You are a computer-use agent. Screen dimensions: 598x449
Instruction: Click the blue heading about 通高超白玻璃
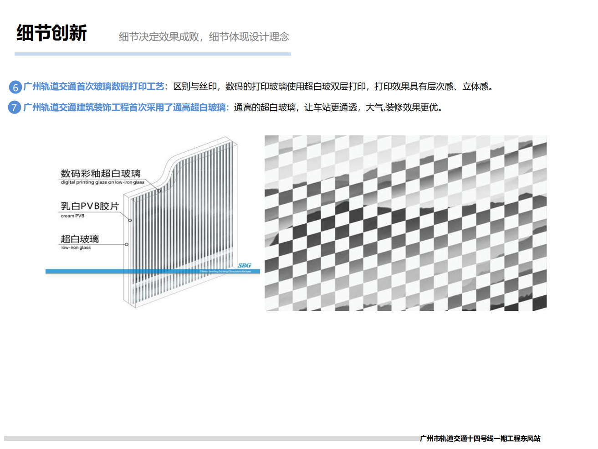(124, 108)
